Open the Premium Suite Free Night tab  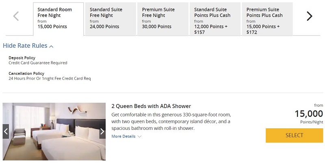(x=163, y=19)
